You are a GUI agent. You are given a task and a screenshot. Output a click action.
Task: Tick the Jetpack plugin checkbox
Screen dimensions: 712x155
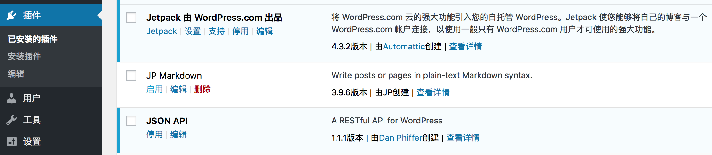131,18
